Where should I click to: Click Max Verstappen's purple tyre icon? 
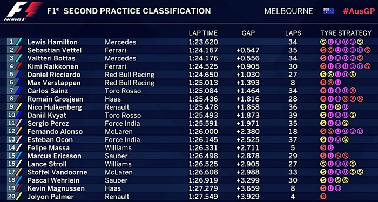pos(338,83)
